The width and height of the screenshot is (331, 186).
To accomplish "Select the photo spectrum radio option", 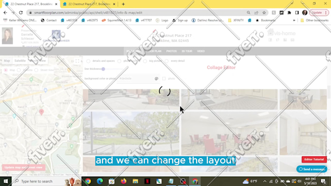I will [119, 61].
